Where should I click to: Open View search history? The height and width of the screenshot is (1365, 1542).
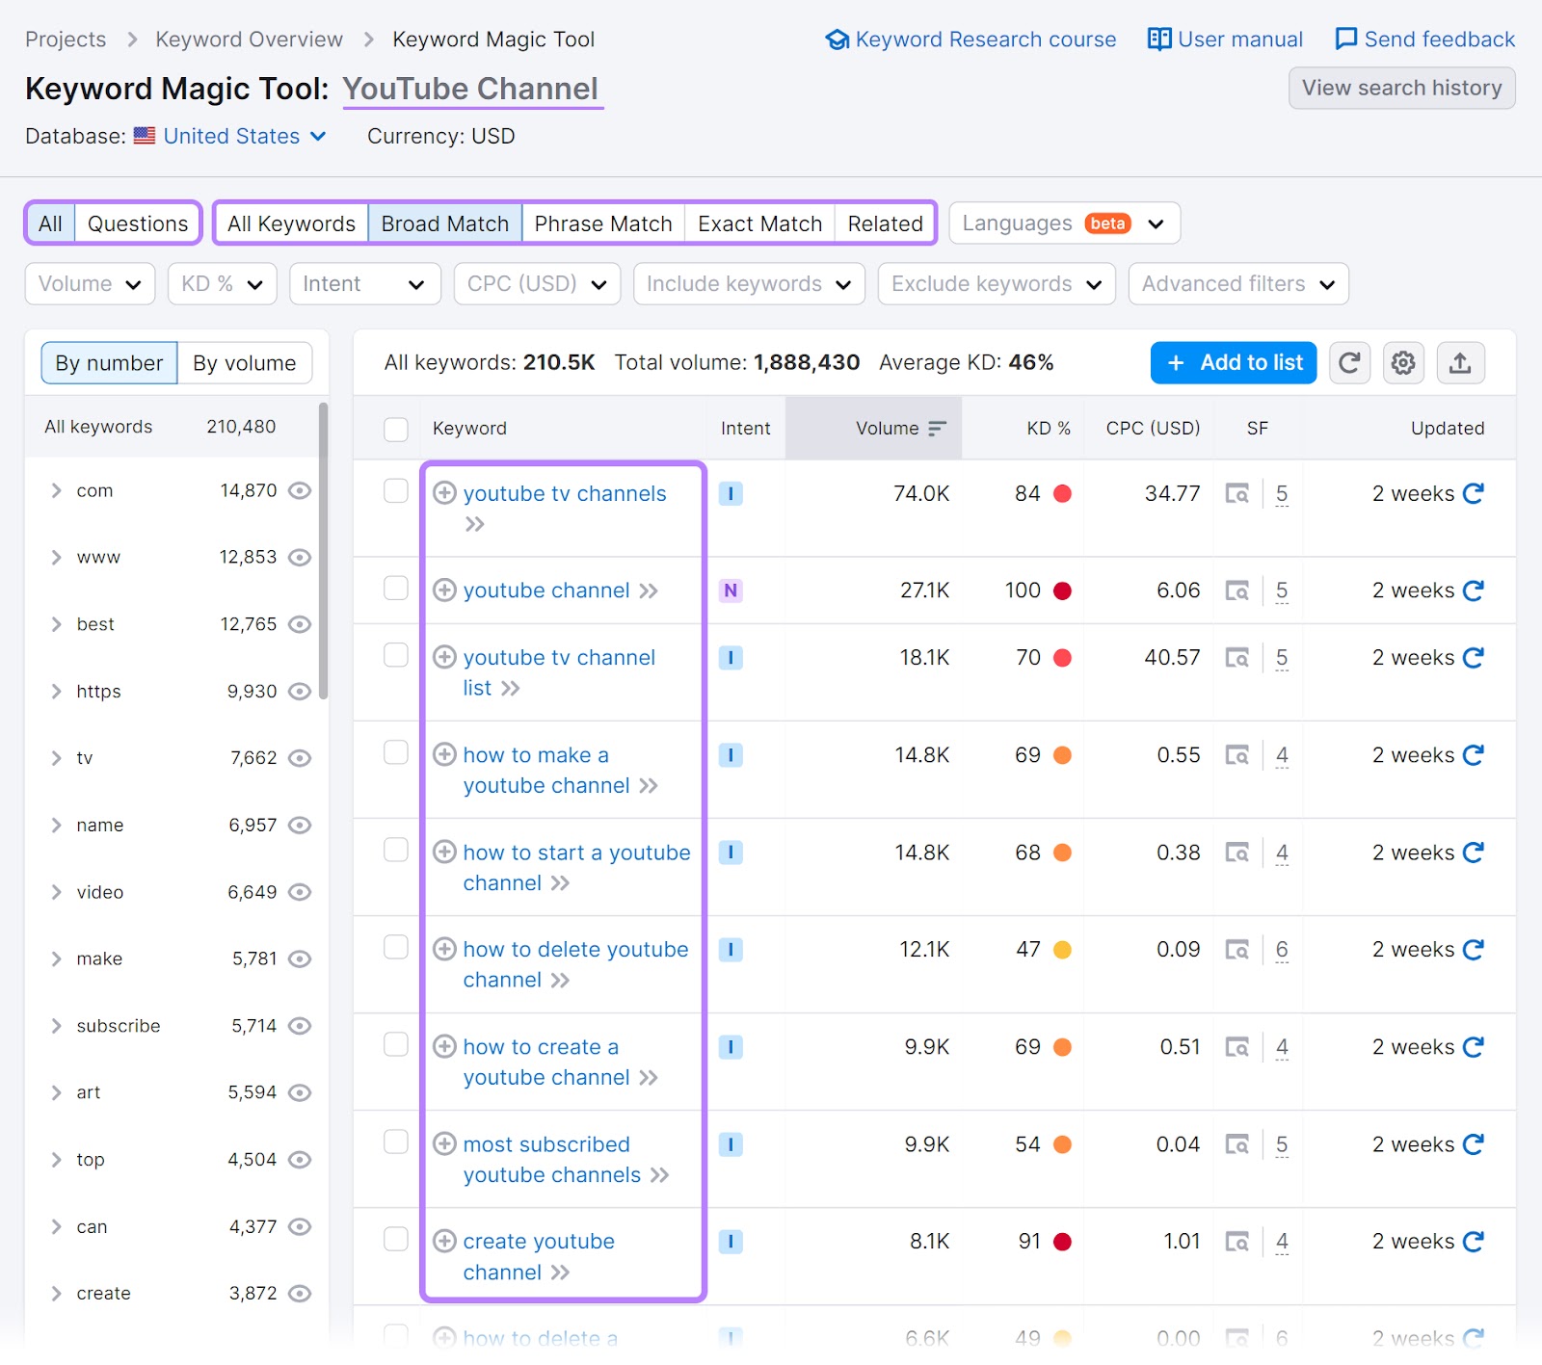pos(1401,88)
